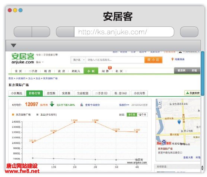207x177 pixels.
Task: Click the red window close dot
Action: pyautogui.click(x=10, y=10)
